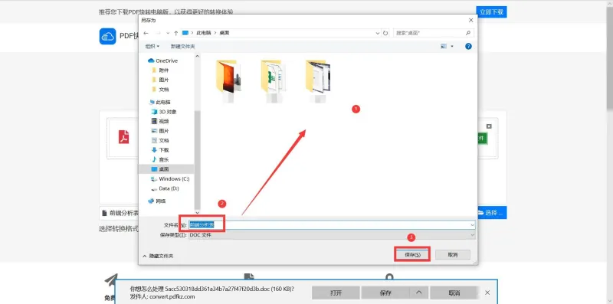Click the 保存(S) button
The image size is (613, 304).
(412, 254)
